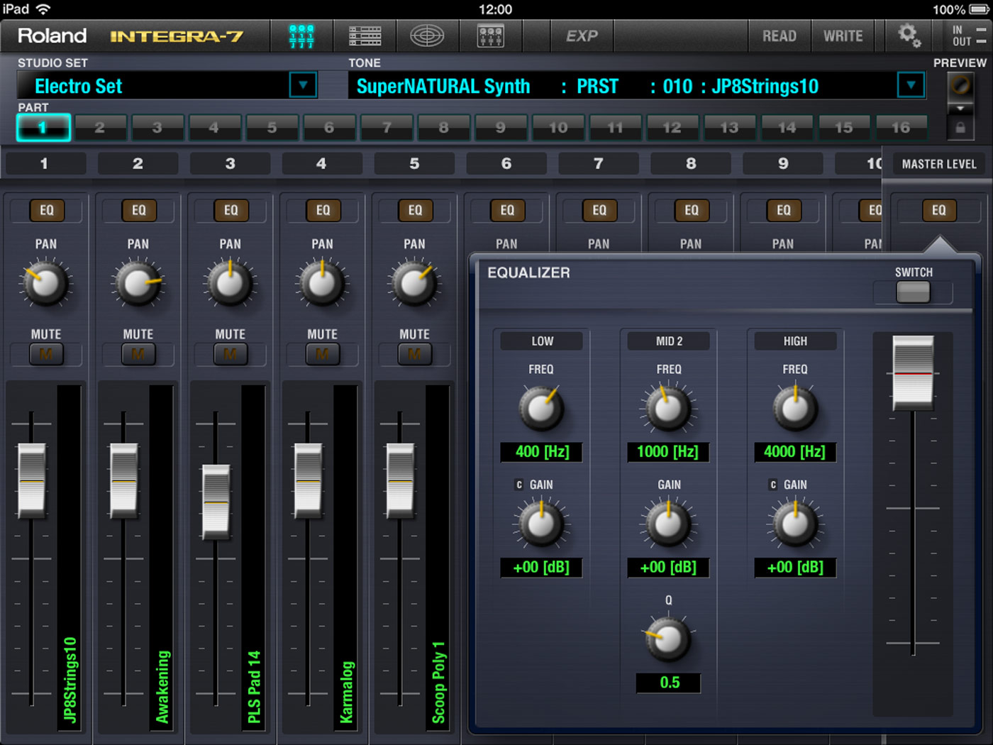
Task: Select Part 8 tab
Action: click(x=443, y=128)
